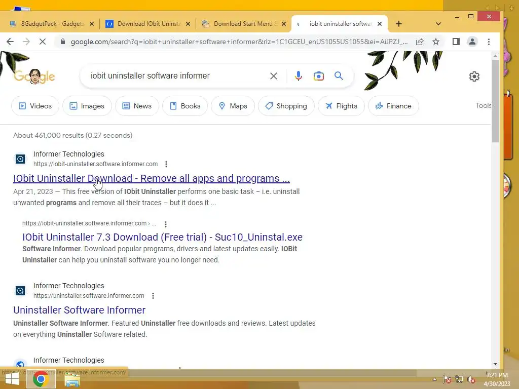519x389 pixels.
Task: Open IObit Uninstaller Download result link
Action: click(x=152, y=178)
